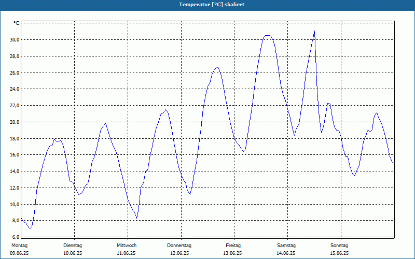The image size is (415, 259).
Task: Click the °C axis unit label
Action: click(17, 23)
